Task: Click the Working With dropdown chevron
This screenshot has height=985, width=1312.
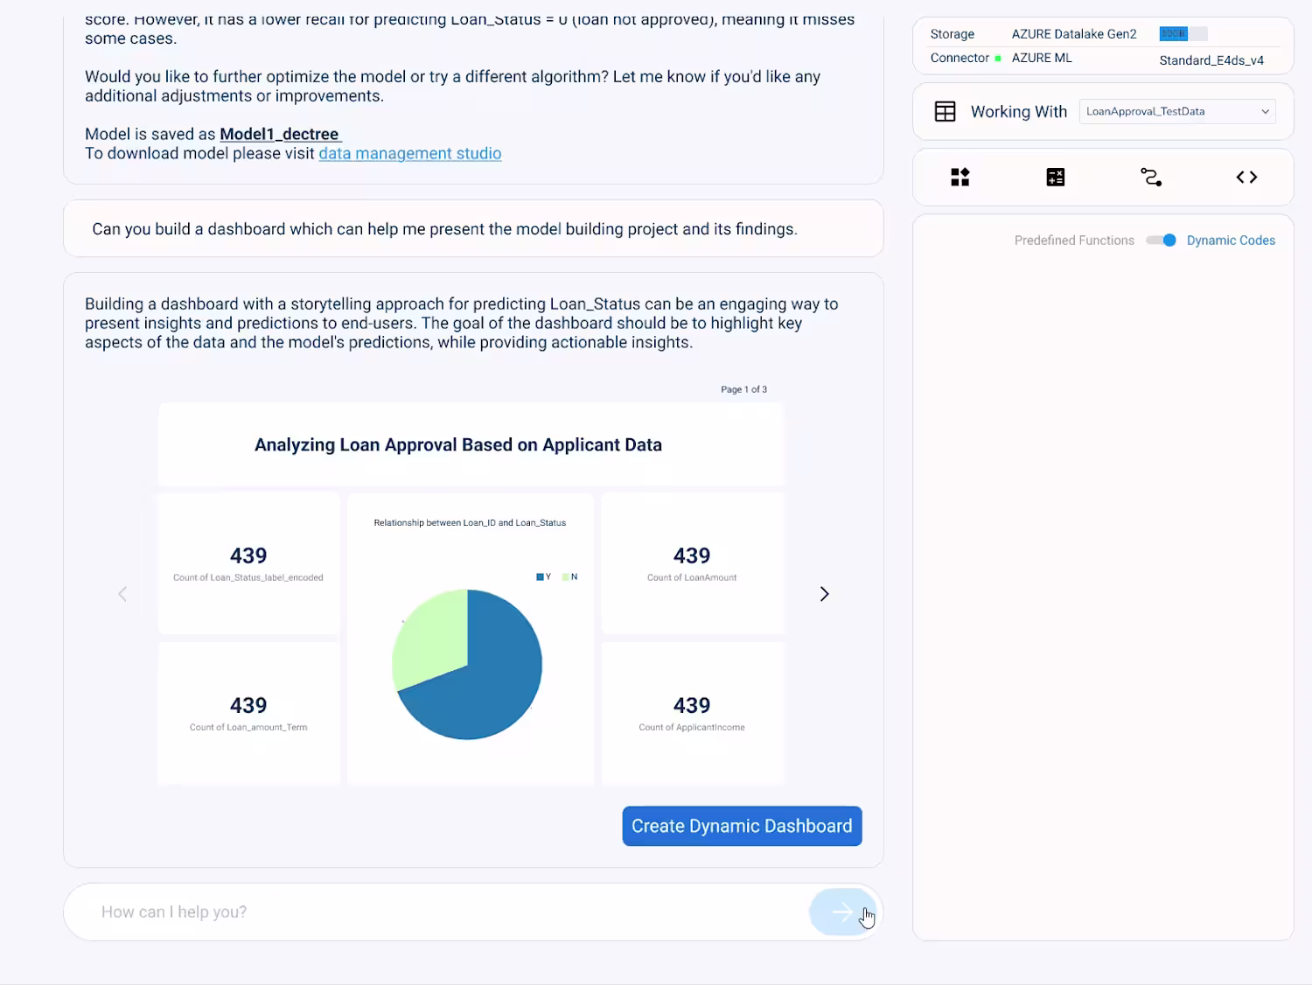Action: [1265, 112]
